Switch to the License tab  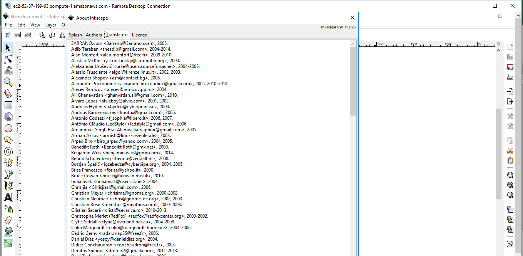tap(139, 35)
